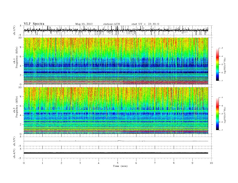
Task: Click time axis tick label '9'
Action: [x=192, y=163]
